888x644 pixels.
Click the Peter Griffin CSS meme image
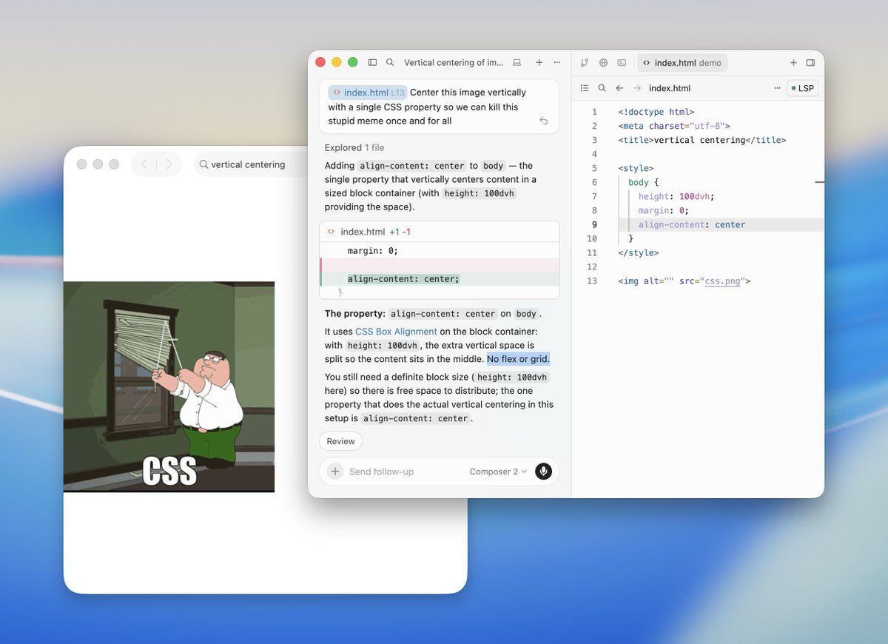click(169, 386)
